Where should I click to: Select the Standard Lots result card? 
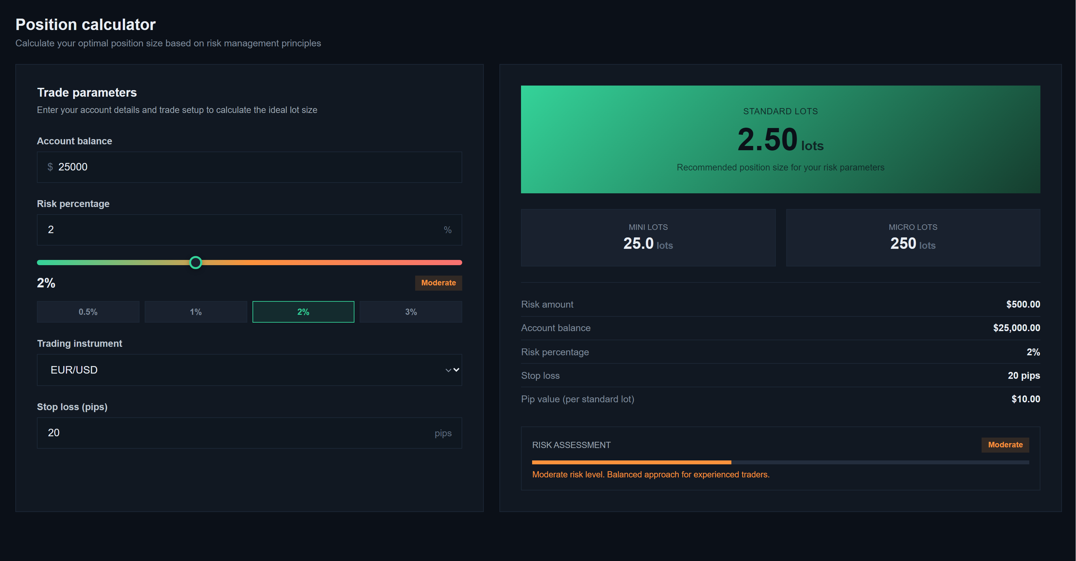pos(780,139)
